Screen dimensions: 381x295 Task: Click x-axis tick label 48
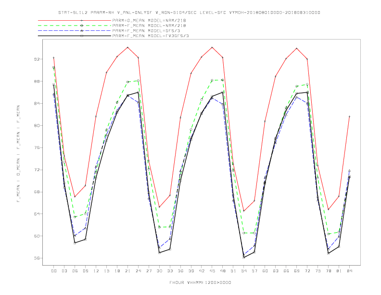pyautogui.click(x=223, y=271)
